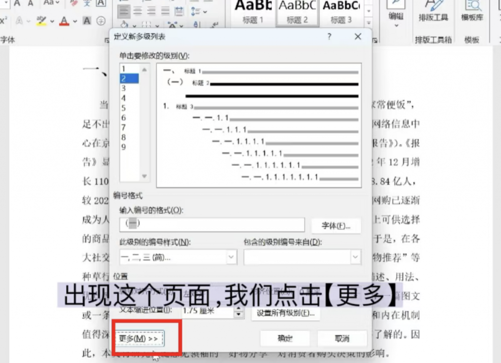Open the highlight color dropdown arrow
Viewport: 501px width, 363px height.
point(52,22)
